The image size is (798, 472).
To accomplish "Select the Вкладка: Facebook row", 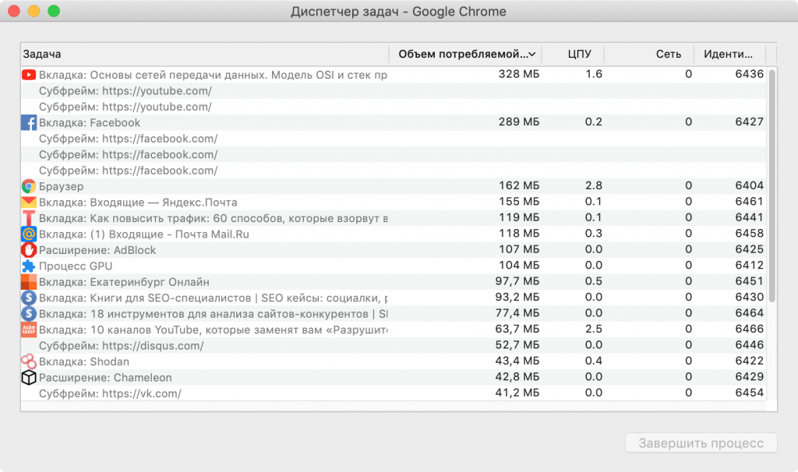I will pos(394,122).
